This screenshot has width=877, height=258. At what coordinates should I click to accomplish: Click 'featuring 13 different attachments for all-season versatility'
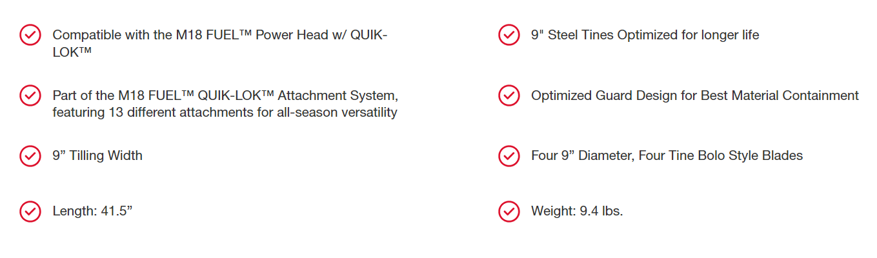[x=225, y=112]
